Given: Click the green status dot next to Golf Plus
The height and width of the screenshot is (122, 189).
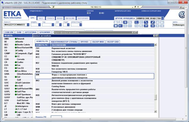Looking at the screenshot, I should (x=16, y=91).
